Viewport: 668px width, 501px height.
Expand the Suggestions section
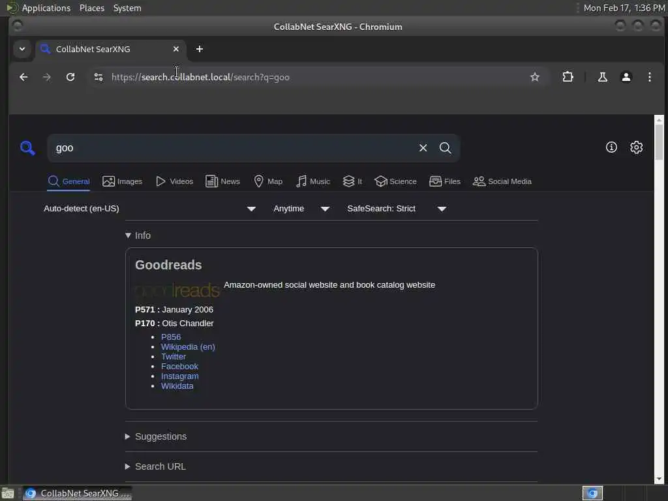[156, 436]
